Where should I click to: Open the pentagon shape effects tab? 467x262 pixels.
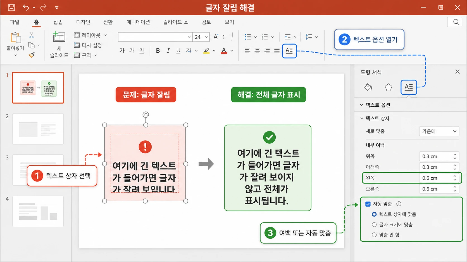click(x=389, y=87)
